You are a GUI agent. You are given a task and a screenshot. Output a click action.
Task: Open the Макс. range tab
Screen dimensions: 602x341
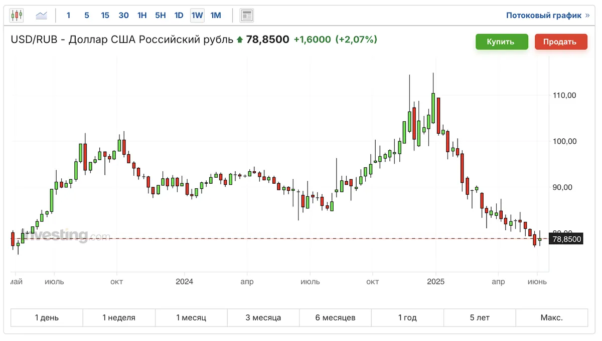(x=552, y=317)
